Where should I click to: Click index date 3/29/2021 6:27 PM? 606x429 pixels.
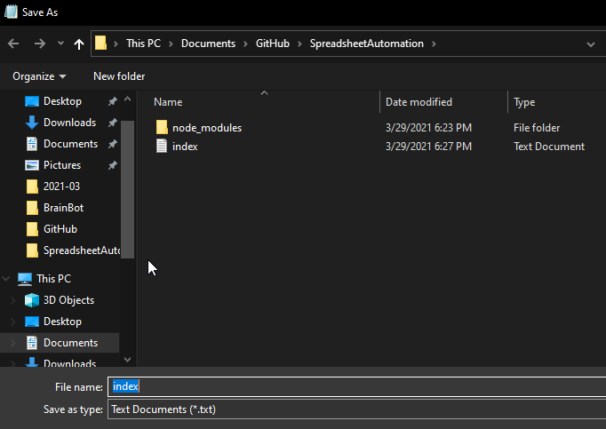tap(428, 147)
